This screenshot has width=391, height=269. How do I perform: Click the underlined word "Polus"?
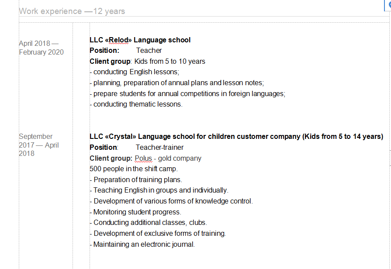(143, 158)
